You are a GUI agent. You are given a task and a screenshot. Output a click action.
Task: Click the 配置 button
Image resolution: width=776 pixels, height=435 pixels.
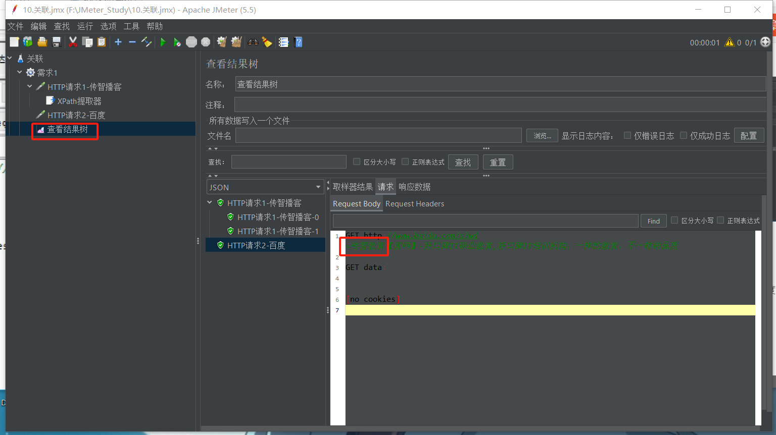[749, 135]
